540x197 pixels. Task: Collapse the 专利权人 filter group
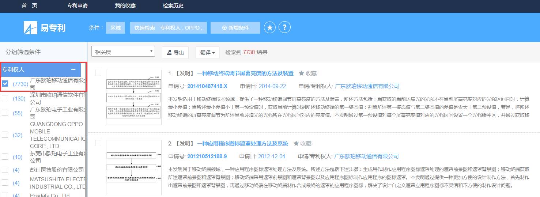click(x=73, y=69)
